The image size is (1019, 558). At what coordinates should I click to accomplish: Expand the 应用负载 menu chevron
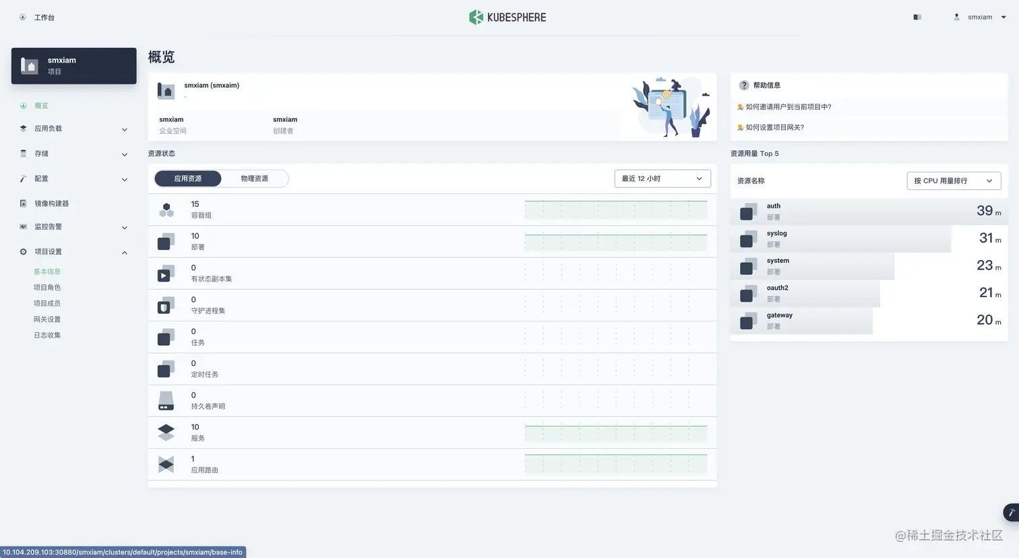click(124, 129)
